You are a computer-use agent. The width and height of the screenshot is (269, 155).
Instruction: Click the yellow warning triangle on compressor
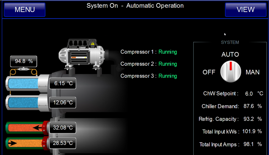[x=93, y=44]
